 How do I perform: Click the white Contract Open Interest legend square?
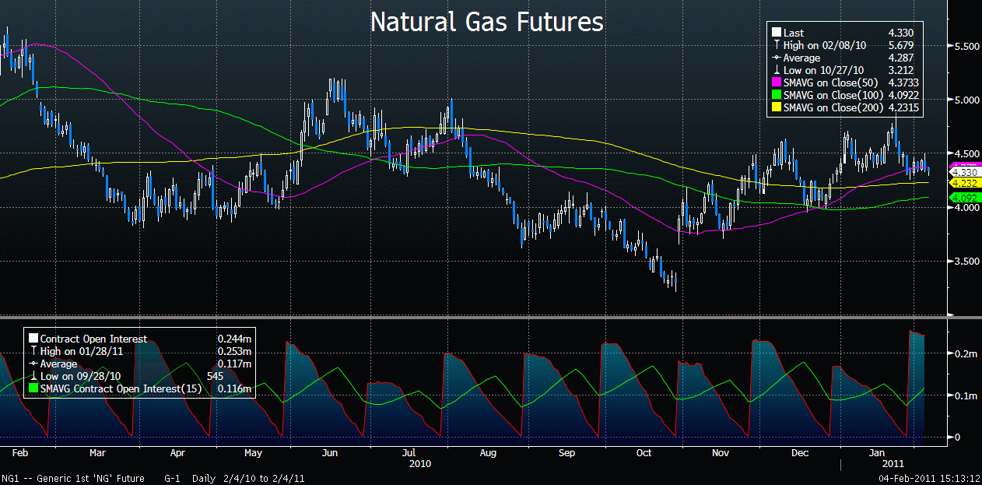click(x=33, y=339)
